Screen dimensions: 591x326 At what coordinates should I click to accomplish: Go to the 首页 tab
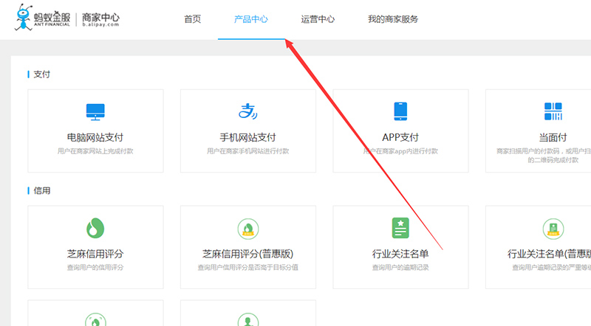pos(192,19)
